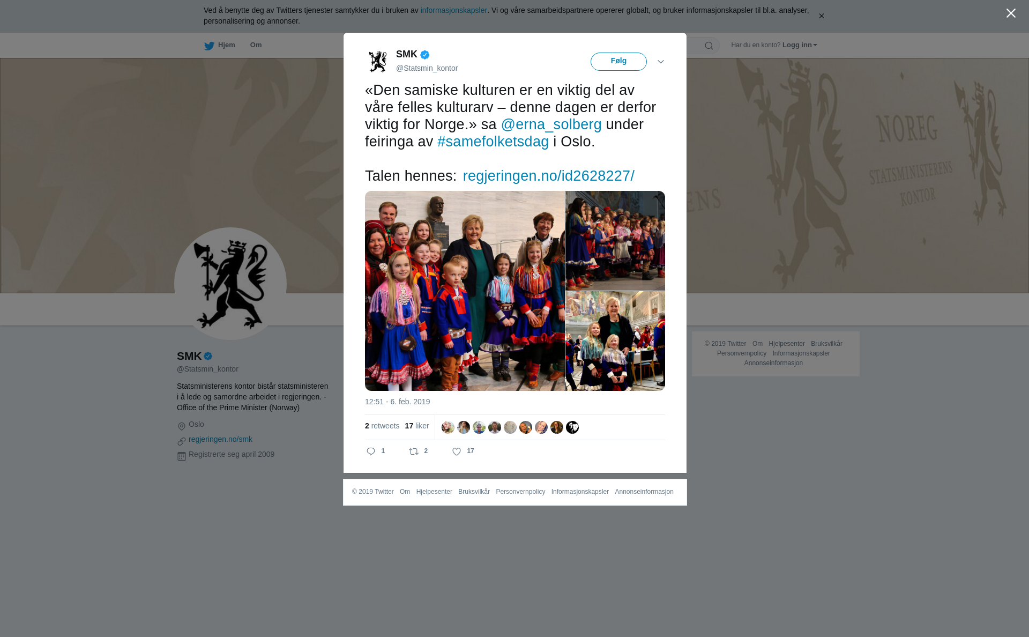Show the 17 liker list
Viewport: 1029px width, 637px height.
[417, 426]
